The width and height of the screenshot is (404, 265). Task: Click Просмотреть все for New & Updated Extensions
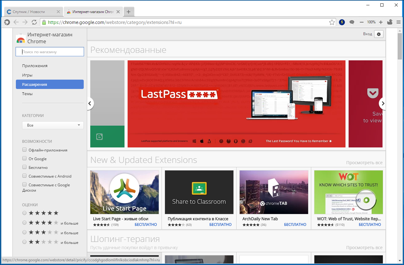[x=364, y=163]
